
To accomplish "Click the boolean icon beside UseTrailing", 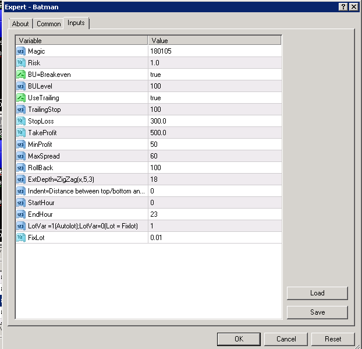I will tap(21, 98).
